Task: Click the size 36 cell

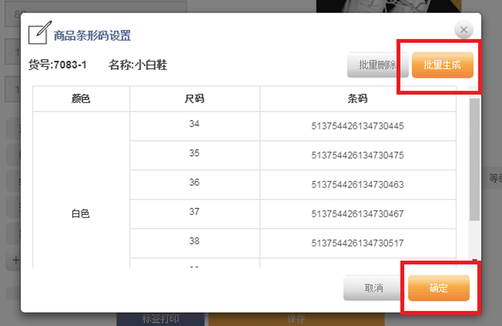Action: pos(195,183)
